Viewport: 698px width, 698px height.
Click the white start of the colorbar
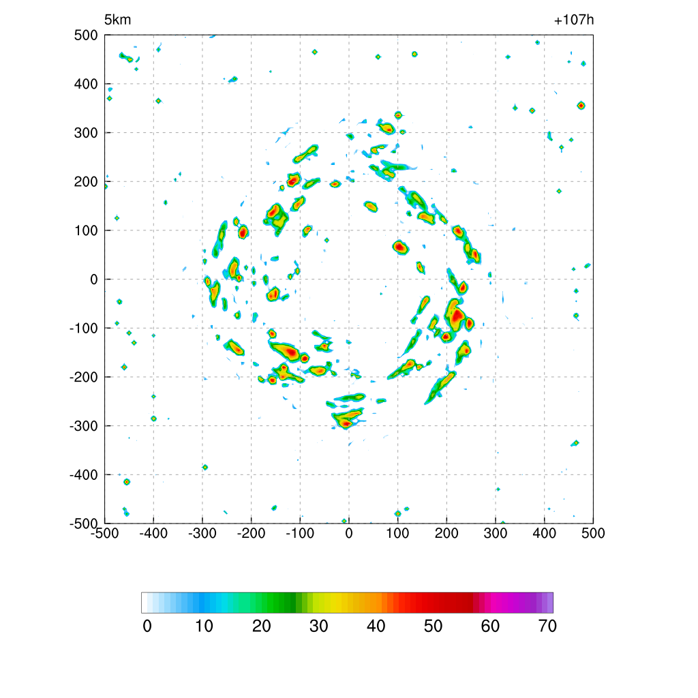tap(145, 603)
